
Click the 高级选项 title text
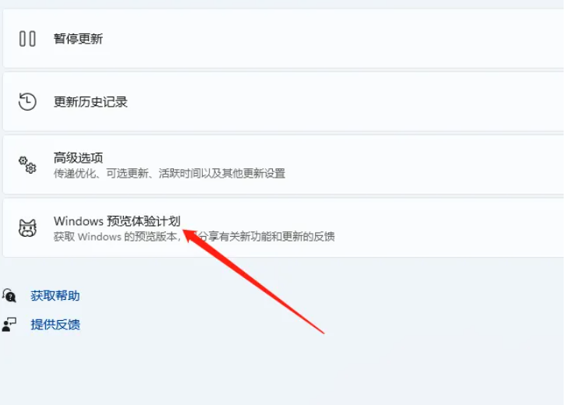click(78, 157)
